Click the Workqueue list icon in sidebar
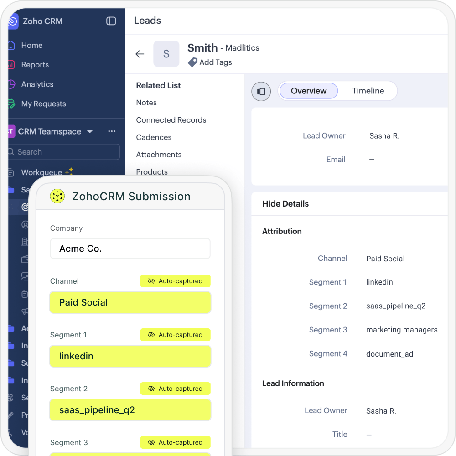456x456 pixels. (x=11, y=172)
